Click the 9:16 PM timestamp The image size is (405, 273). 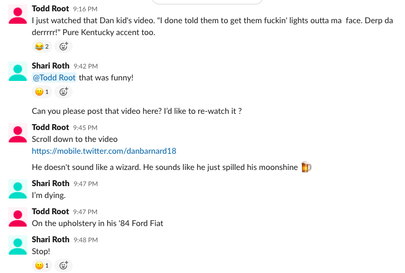coord(85,9)
